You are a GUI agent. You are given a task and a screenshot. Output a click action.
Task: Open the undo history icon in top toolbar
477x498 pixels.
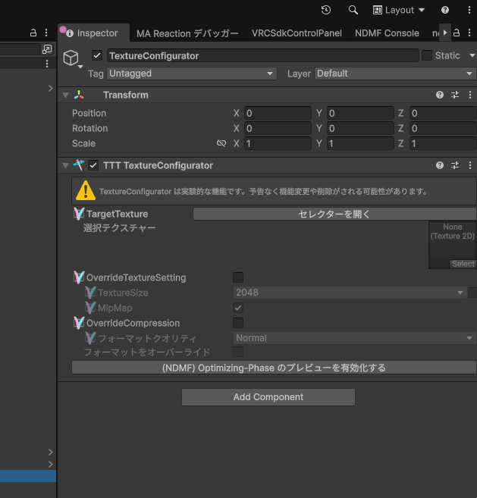[326, 10]
